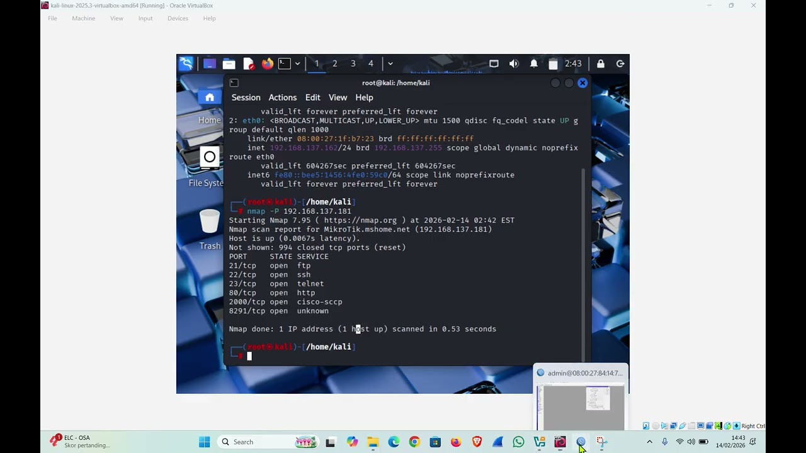The image size is (806, 453).
Task: Launch Google Chrome from the taskbar
Action: point(414,442)
